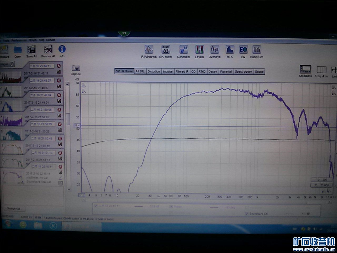This screenshot has width=337, height=253.
Task: Open the Levels meters
Action: pyautogui.click(x=199, y=52)
